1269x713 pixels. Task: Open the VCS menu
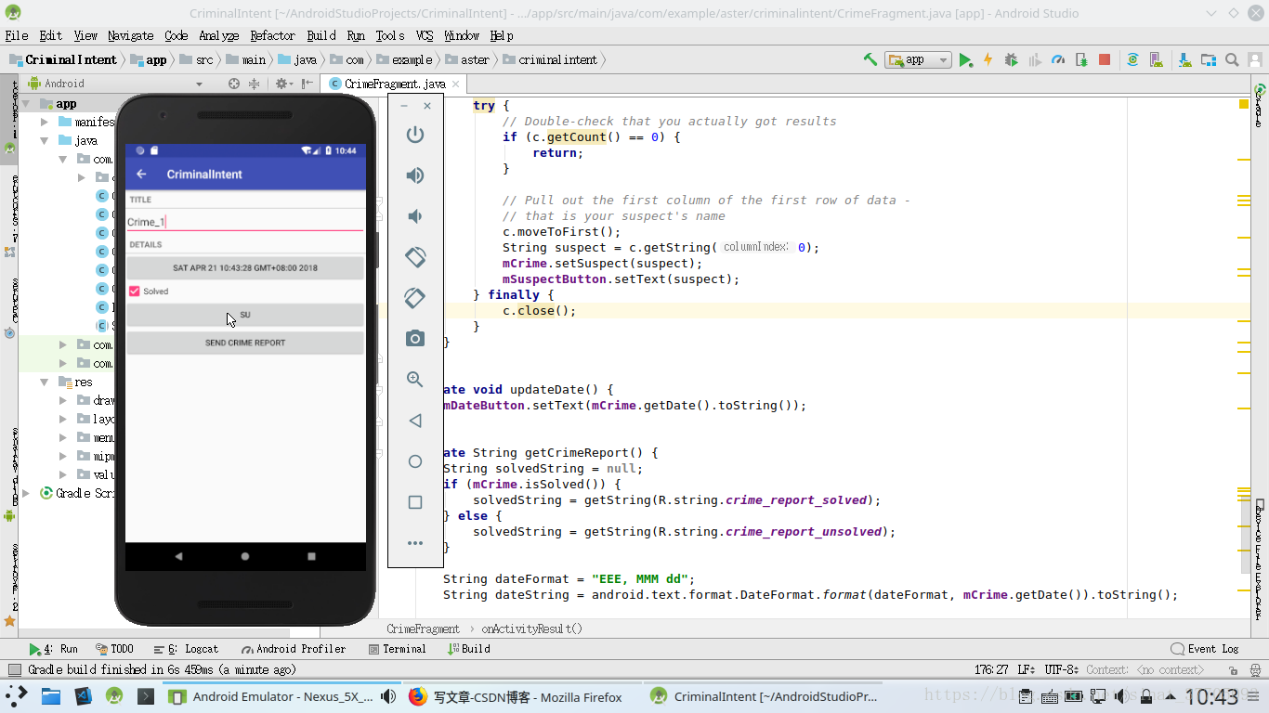[x=425, y=35]
